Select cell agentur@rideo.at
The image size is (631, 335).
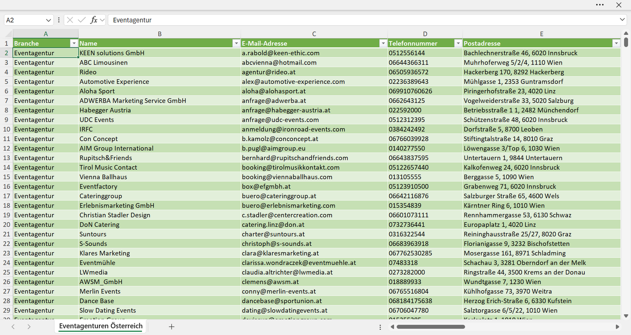[314, 72]
